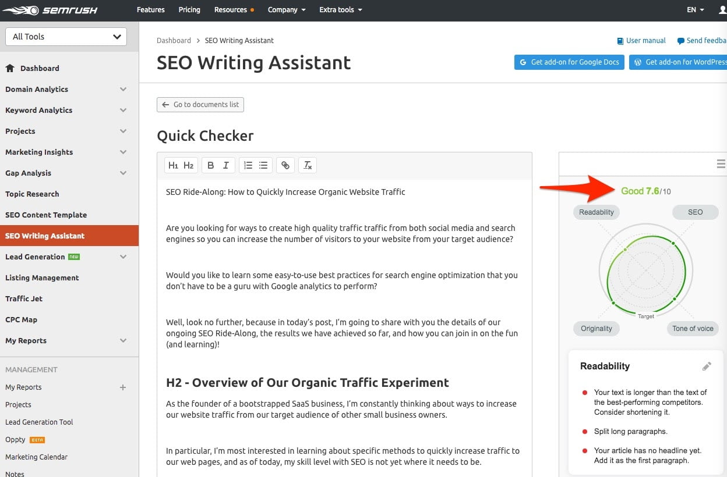
Task: Open Listing Management in the sidebar
Action: (42, 277)
